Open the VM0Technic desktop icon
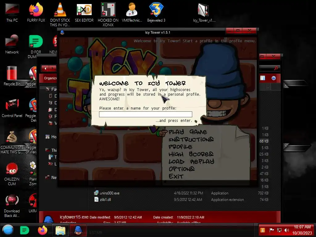This screenshot has height=237, width=316. tap(132, 12)
